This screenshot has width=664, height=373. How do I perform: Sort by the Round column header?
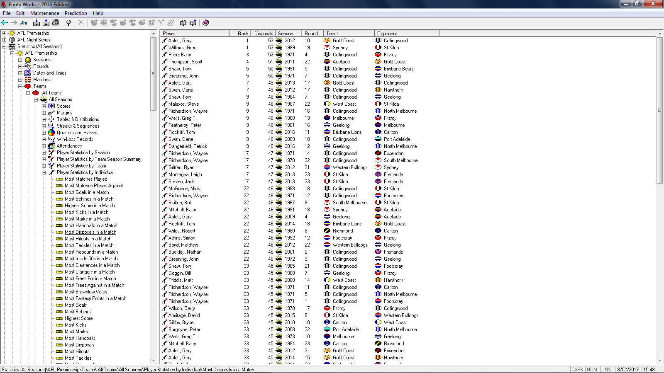point(313,33)
